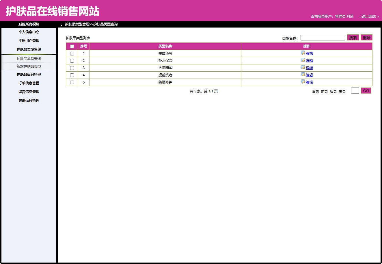
Task: Check the checkbox for 美白淡斑
Action: pyautogui.click(x=72, y=53)
